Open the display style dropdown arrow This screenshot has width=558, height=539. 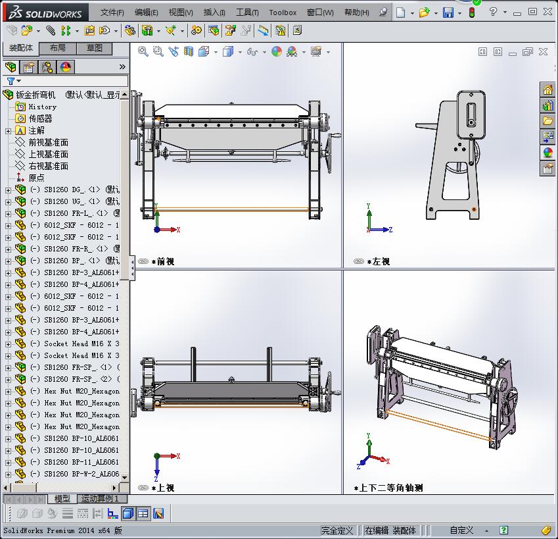click(x=240, y=52)
